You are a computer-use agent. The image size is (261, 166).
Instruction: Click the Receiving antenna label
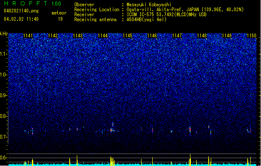point(95,20)
